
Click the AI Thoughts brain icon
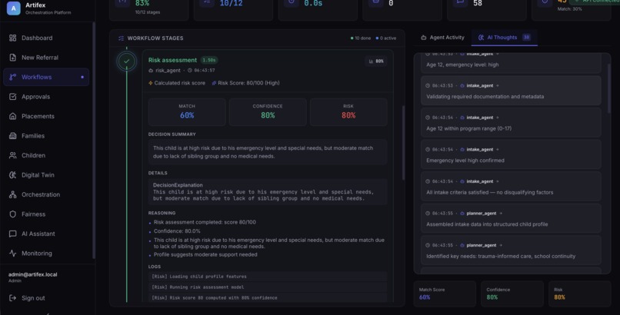[x=481, y=38]
